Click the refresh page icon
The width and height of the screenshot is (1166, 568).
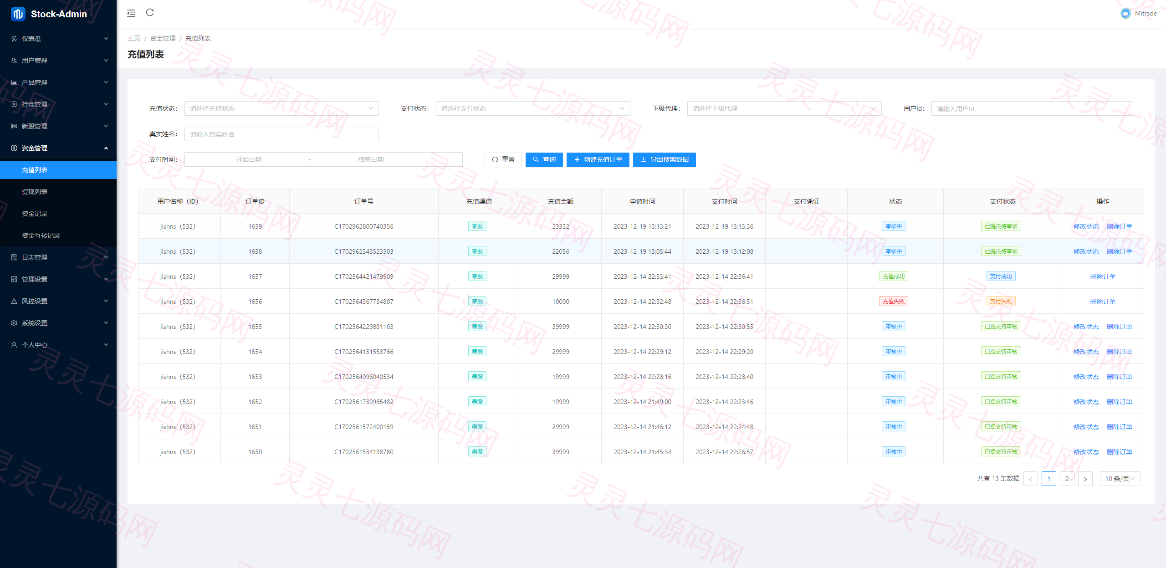[x=150, y=13]
